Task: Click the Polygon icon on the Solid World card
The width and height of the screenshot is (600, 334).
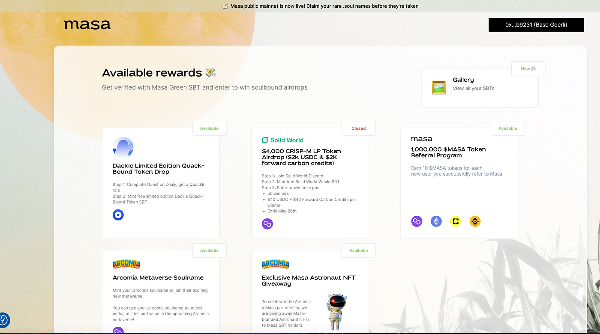Action: pyautogui.click(x=267, y=224)
